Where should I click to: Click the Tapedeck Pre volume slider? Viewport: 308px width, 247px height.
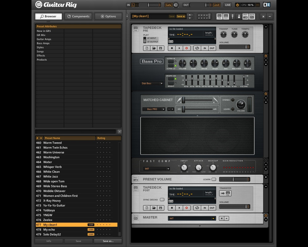click(x=234, y=47)
